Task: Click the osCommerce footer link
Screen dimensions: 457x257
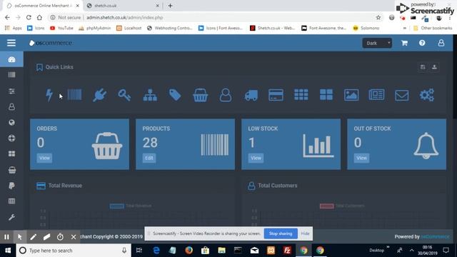Action: 435,236
